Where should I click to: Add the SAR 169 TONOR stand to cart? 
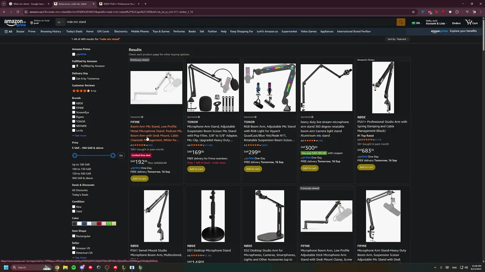tap(196, 169)
